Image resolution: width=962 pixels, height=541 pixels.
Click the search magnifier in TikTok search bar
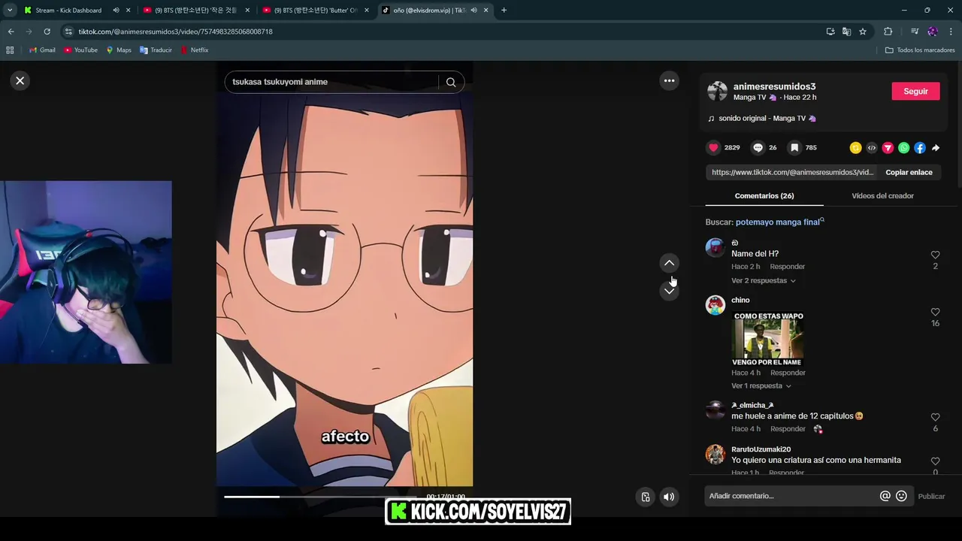451,82
